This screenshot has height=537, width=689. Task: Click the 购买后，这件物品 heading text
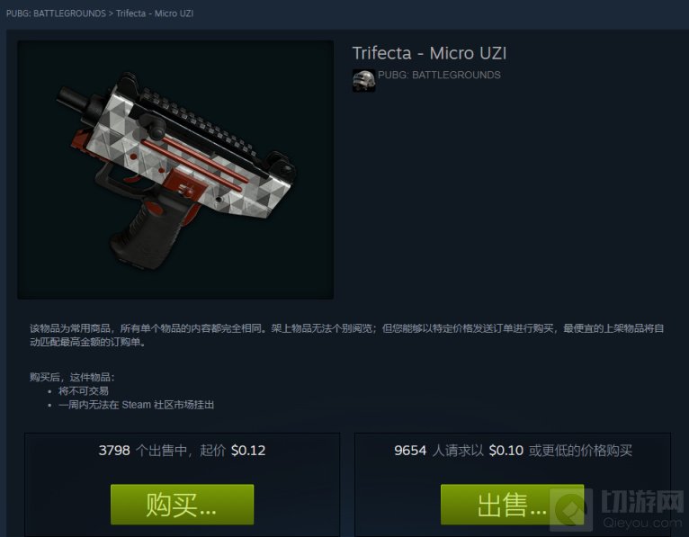72,377
